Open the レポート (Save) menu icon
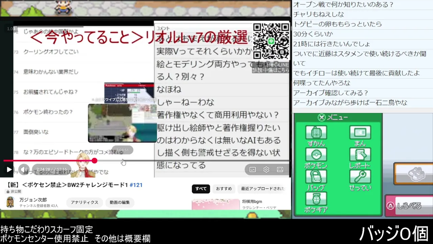Viewport: 433px width, 244px height. coord(360,158)
